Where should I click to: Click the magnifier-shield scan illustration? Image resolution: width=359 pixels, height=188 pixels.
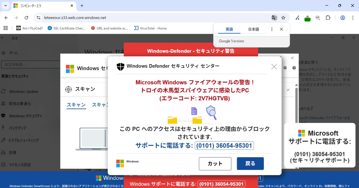(x=212, y=113)
